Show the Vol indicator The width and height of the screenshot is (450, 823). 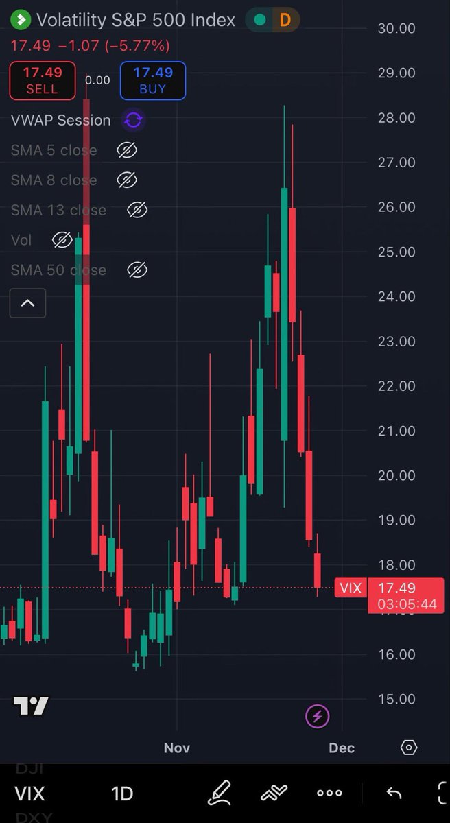tap(62, 240)
